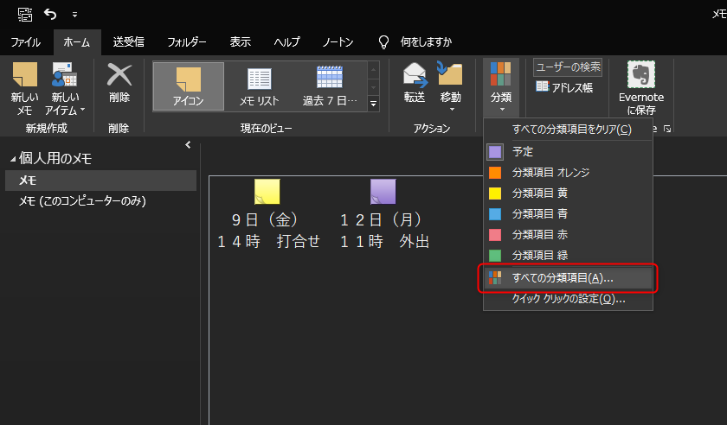Click the send/receive all folders quick access icon
The height and width of the screenshot is (425, 727).
[x=25, y=15]
